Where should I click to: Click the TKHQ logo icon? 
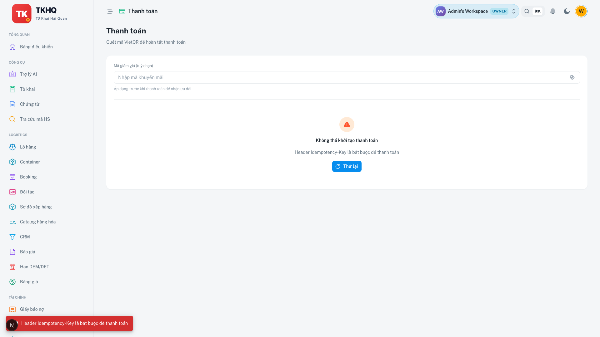[22, 13]
